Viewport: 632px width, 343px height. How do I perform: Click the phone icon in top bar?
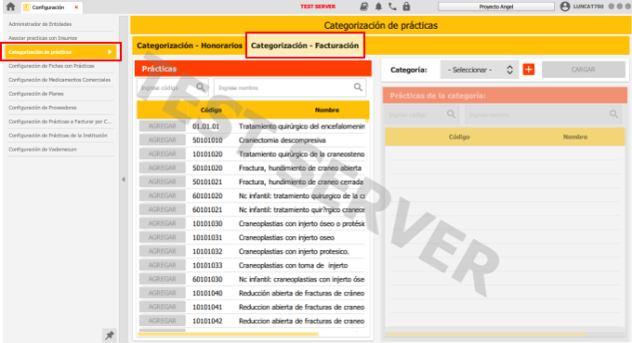point(392,7)
